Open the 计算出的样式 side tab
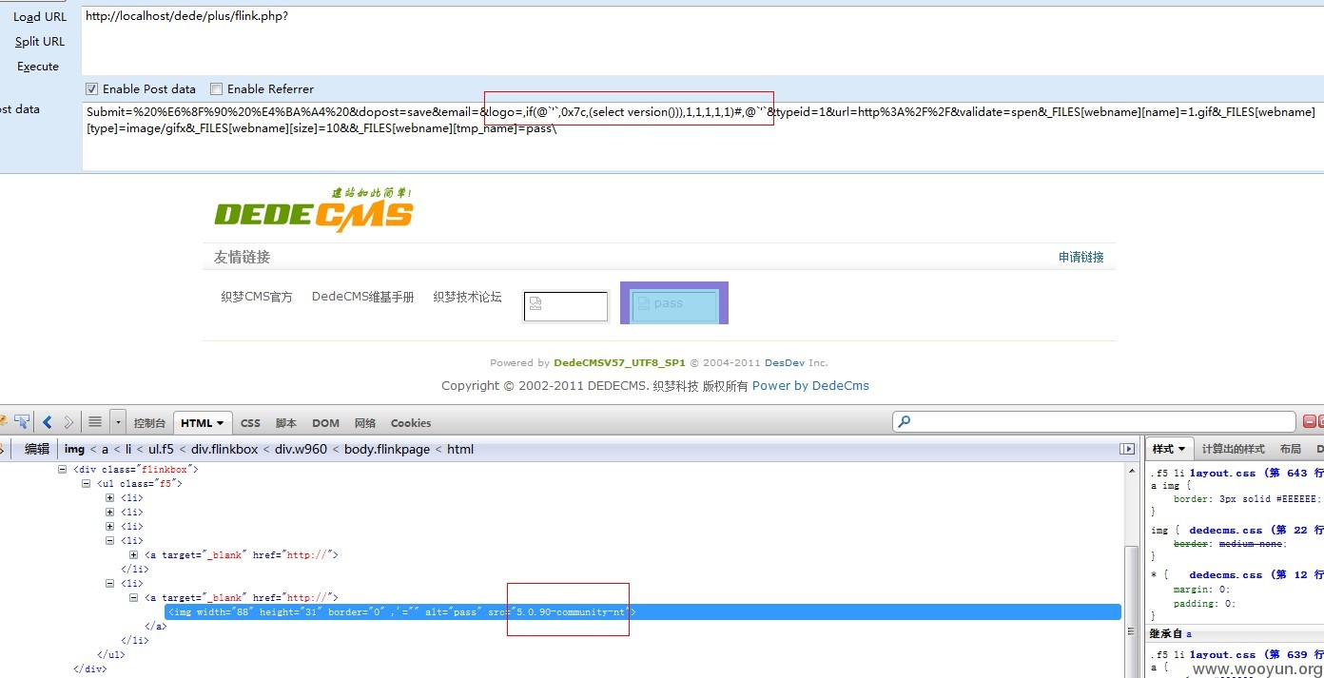The height and width of the screenshot is (678, 1324). click(1233, 449)
